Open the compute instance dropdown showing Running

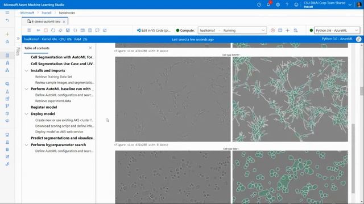coord(232,30)
